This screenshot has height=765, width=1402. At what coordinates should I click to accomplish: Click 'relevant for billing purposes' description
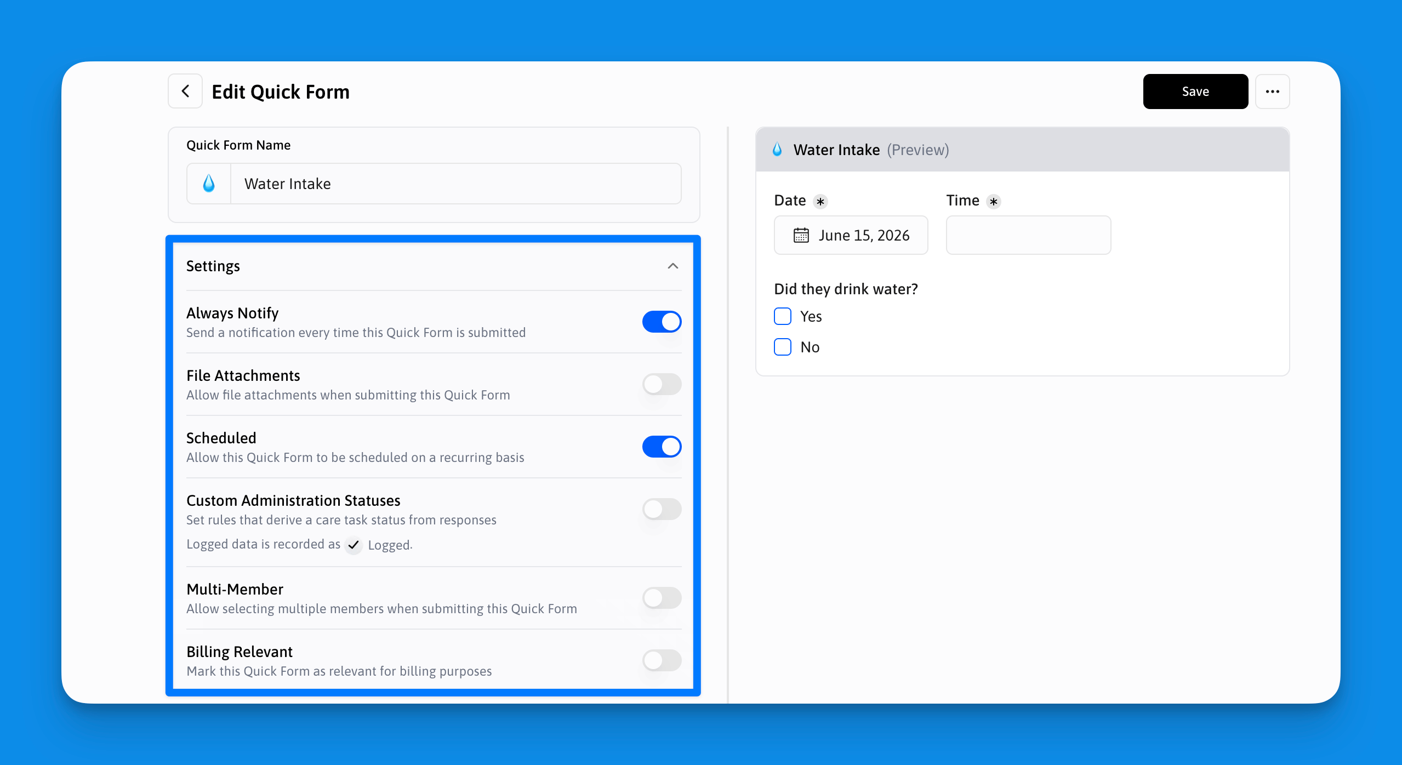coord(339,671)
